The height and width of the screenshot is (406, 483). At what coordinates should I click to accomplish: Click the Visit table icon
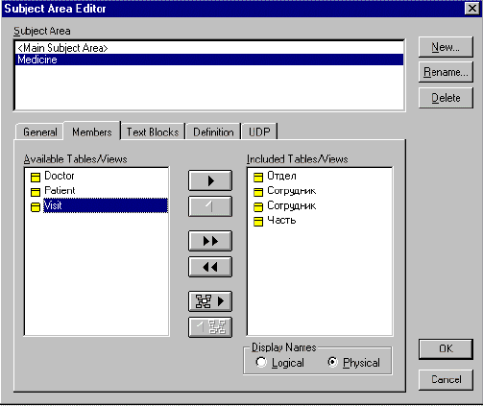click(36, 206)
